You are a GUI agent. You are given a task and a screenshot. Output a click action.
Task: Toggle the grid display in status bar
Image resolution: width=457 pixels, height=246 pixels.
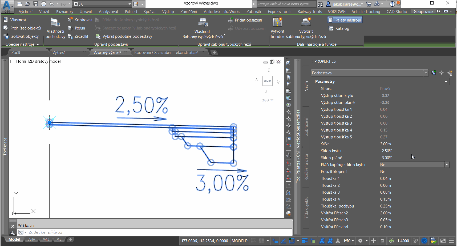253,241
